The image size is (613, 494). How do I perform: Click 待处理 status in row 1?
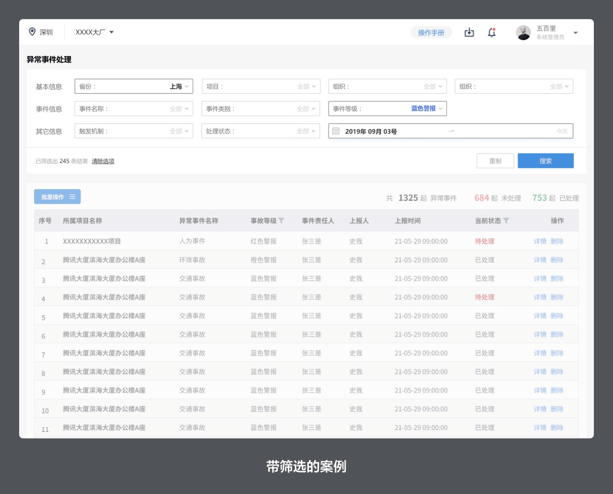coord(485,242)
